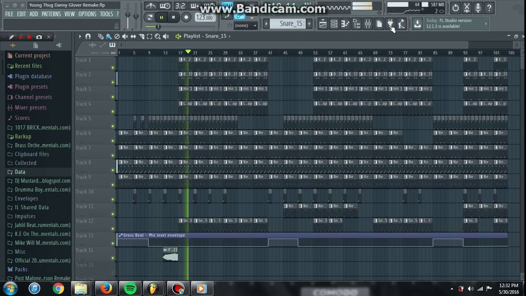The width and height of the screenshot is (526, 296).
Task: Click plus button beside Snare_15 pattern
Action: point(309,23)
